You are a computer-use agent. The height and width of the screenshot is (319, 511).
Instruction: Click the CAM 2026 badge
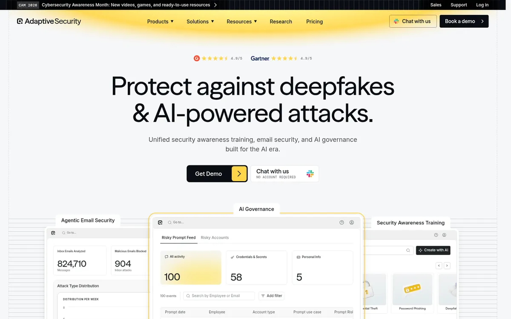[x=28, y=5]
